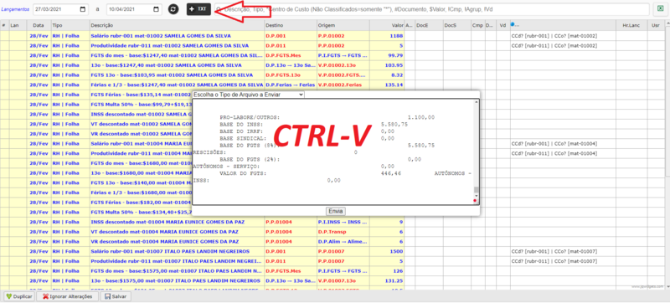Click the Hr.Lanc column header
Image resolution: width=670 pixels, height=303 pixels.
[631, 26]
